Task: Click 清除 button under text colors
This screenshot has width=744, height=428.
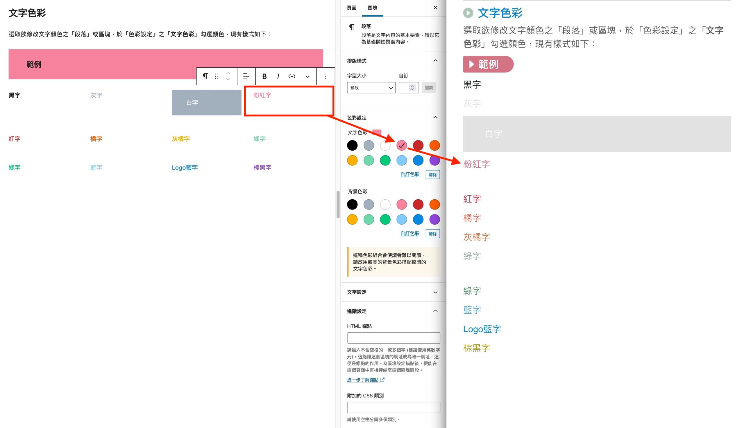Action: coord(433,175)
